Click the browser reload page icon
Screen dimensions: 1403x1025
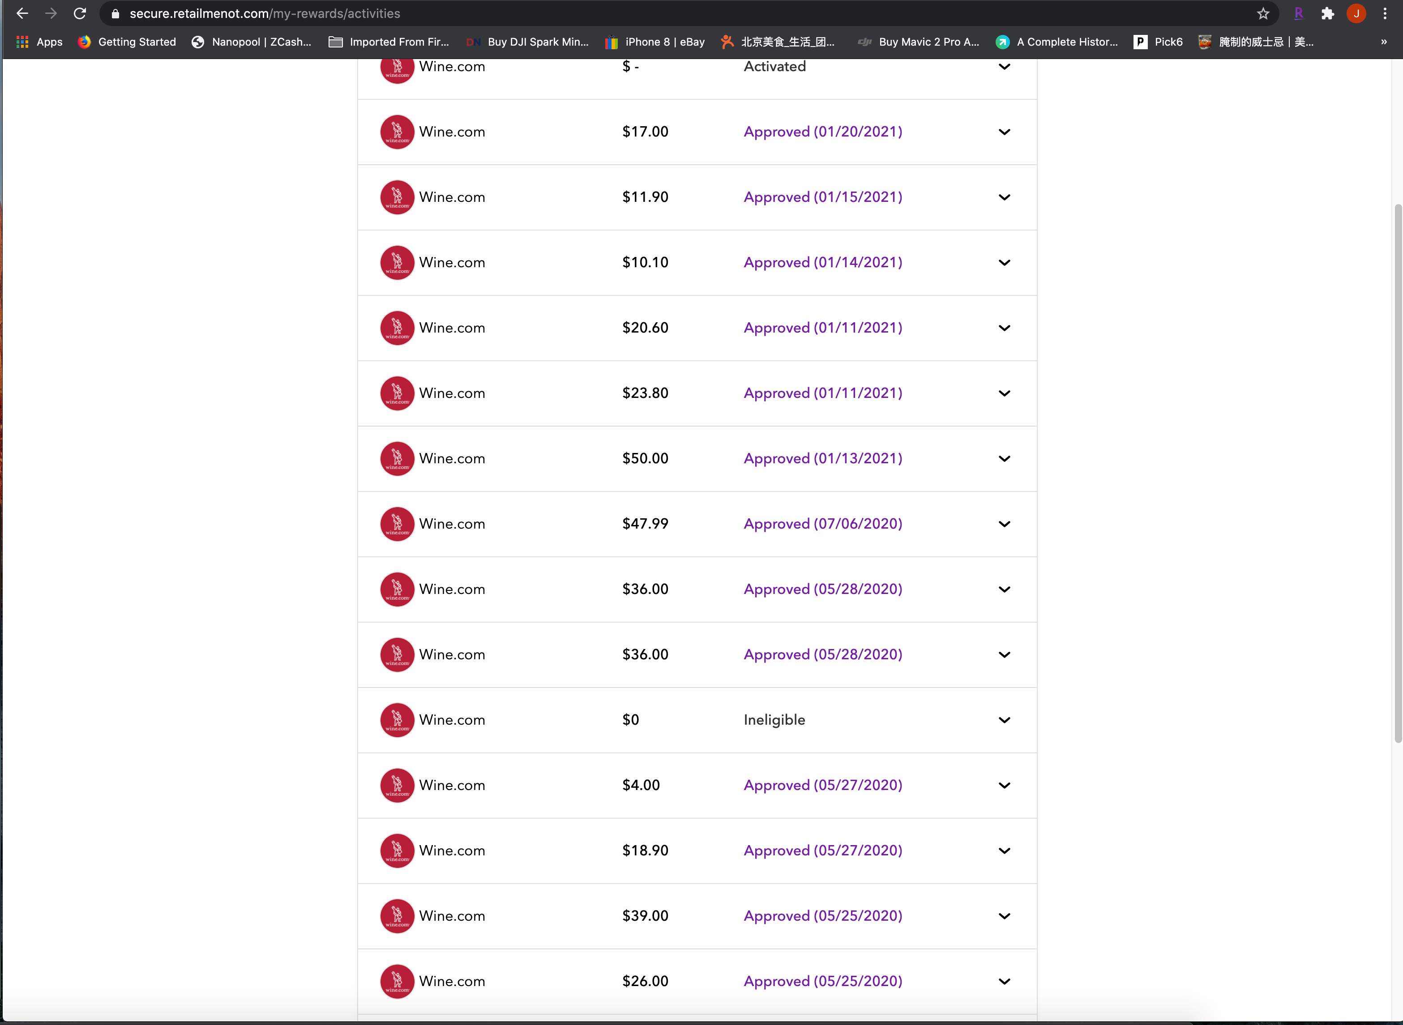(x=79, y=13)
